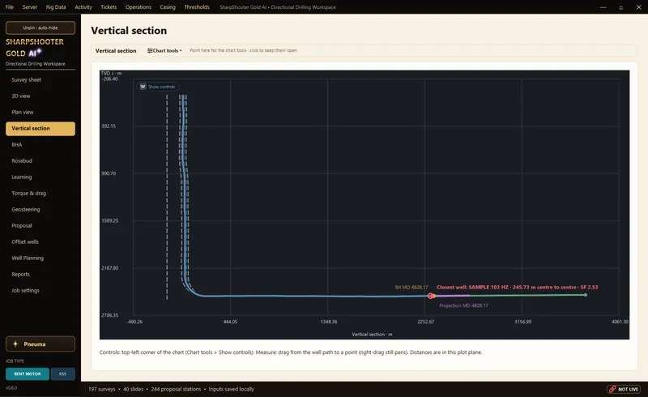Viewport: 648px width, 397px height.
Task: Close the application window
Action: click(638, 7)
